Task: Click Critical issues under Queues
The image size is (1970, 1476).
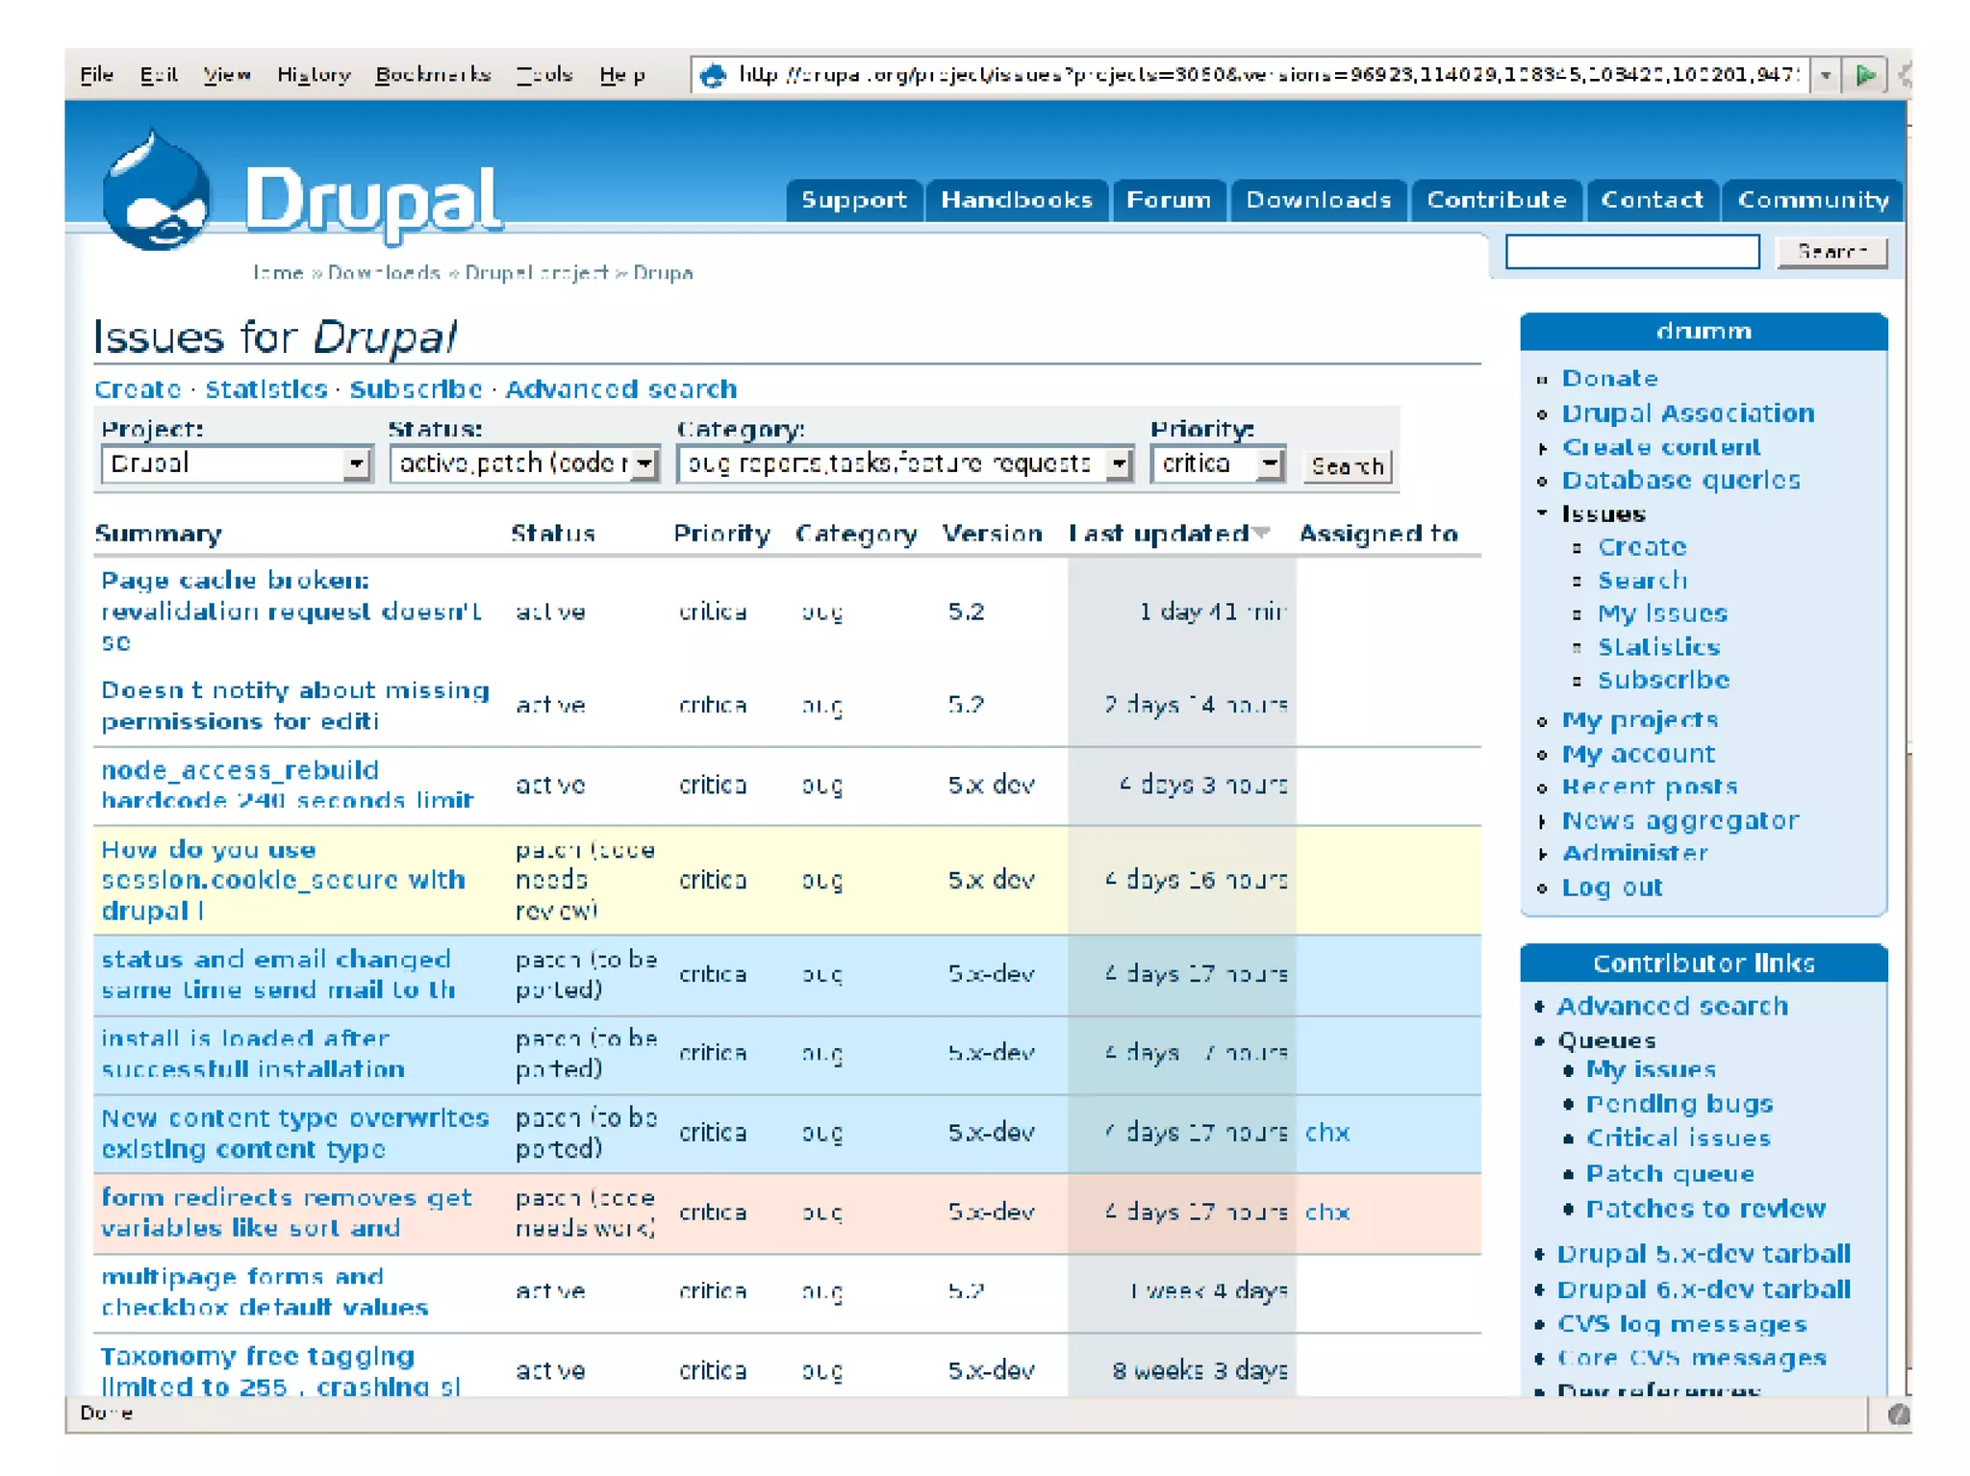Action: coord(1678,1138)
